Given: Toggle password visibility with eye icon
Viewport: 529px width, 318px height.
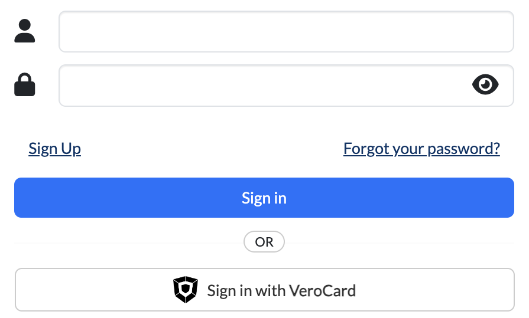Looking at the screenshot, I should tap(485, 85).
